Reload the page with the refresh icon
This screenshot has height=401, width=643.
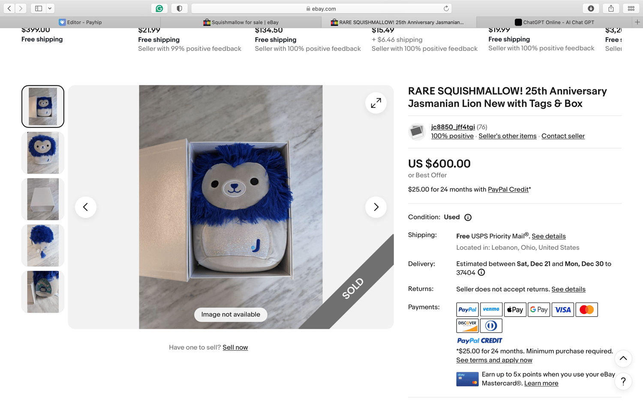(446, 9)
